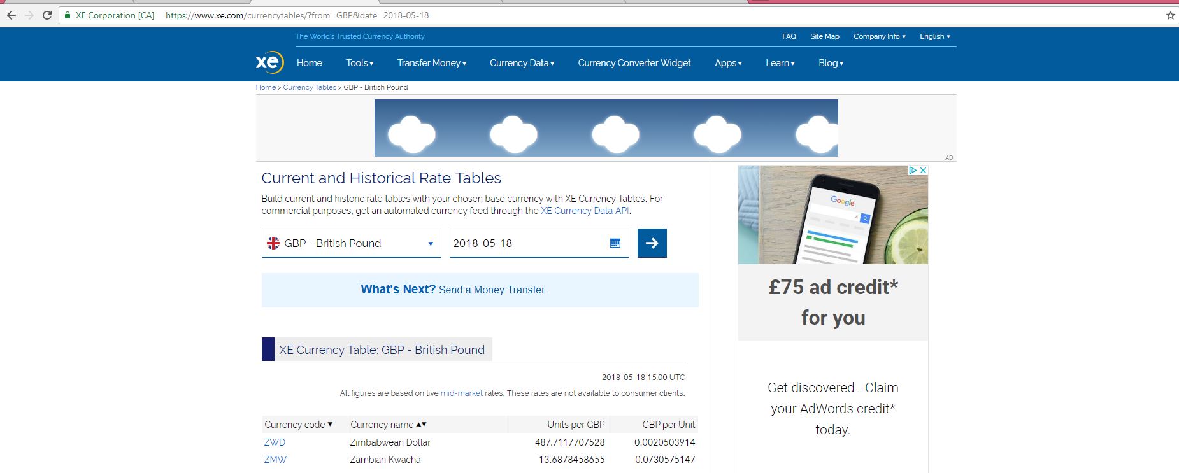This screenshot has height=473, width=1179.
Task: Open the Site Map link
Action: pos(825,36)
